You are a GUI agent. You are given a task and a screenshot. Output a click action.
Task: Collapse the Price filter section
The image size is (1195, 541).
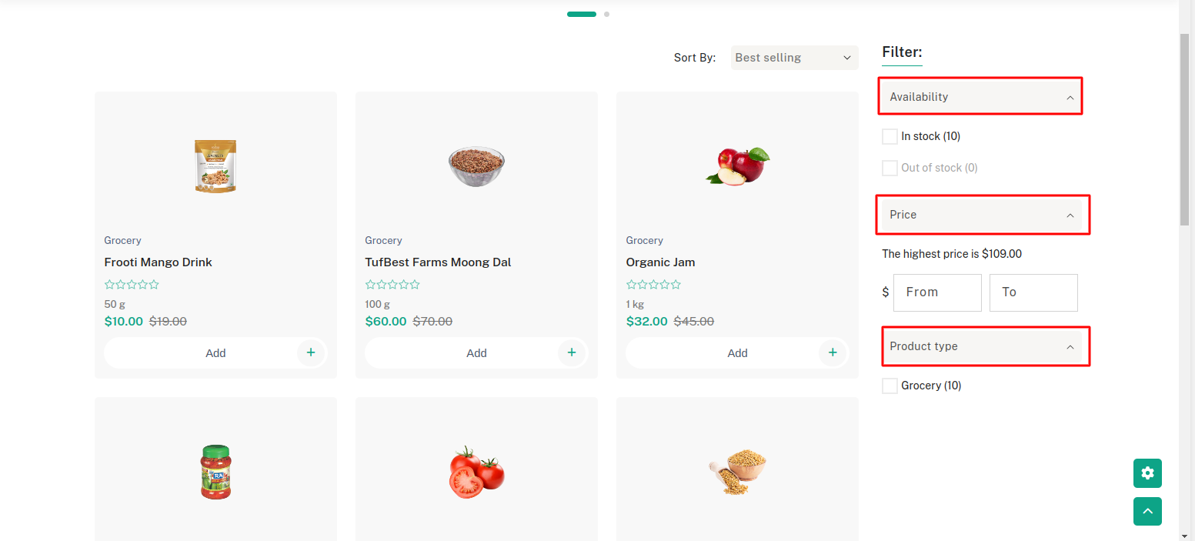[983, 215]
